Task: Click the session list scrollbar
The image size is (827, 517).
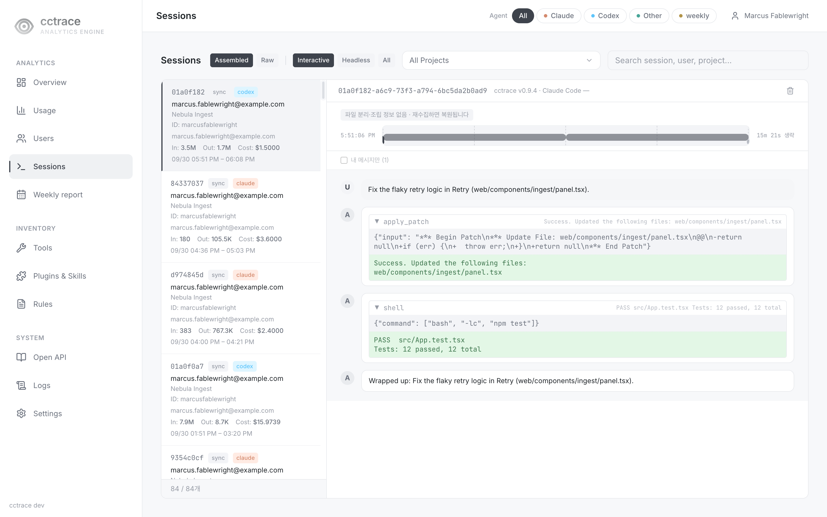Action: pos(323,90)
